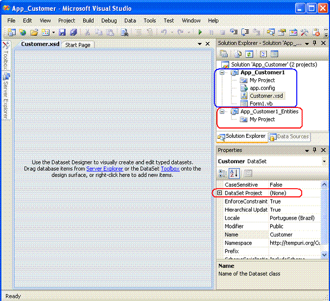The image size is (330, 301).
Task: Click the Redo arrow icon
Action: [180, 33]
